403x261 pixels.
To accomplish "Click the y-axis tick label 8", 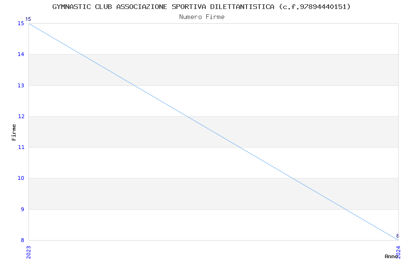I will [22, 240].
